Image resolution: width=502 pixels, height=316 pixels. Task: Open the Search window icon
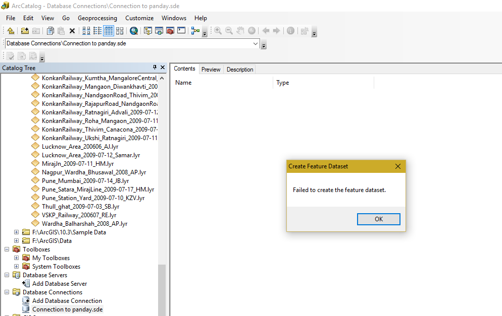click(x=159, y=31)
